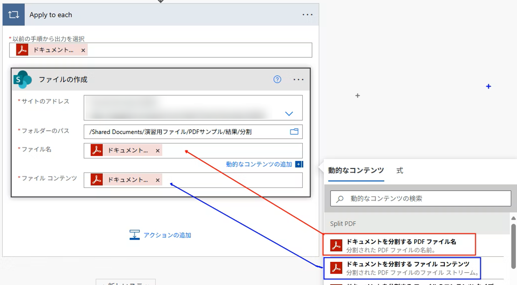The width and height of the screenshot is (517, 285).
Task: Remove token from previous-step output field
Action: click(83, 50)
